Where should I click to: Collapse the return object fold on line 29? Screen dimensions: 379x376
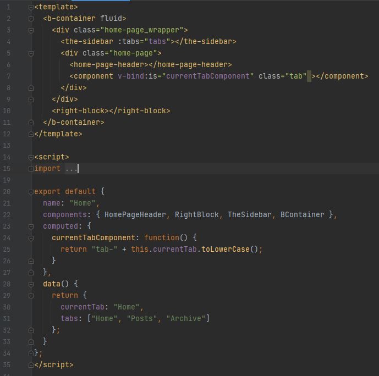[31, 296]
